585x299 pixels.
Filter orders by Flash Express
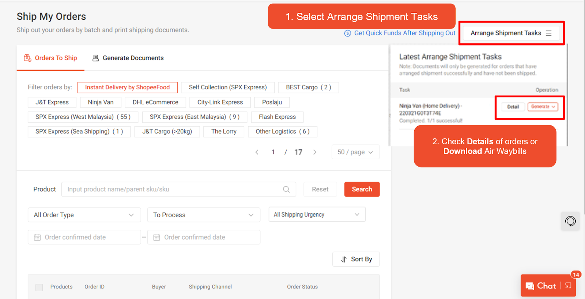point(277,117)
